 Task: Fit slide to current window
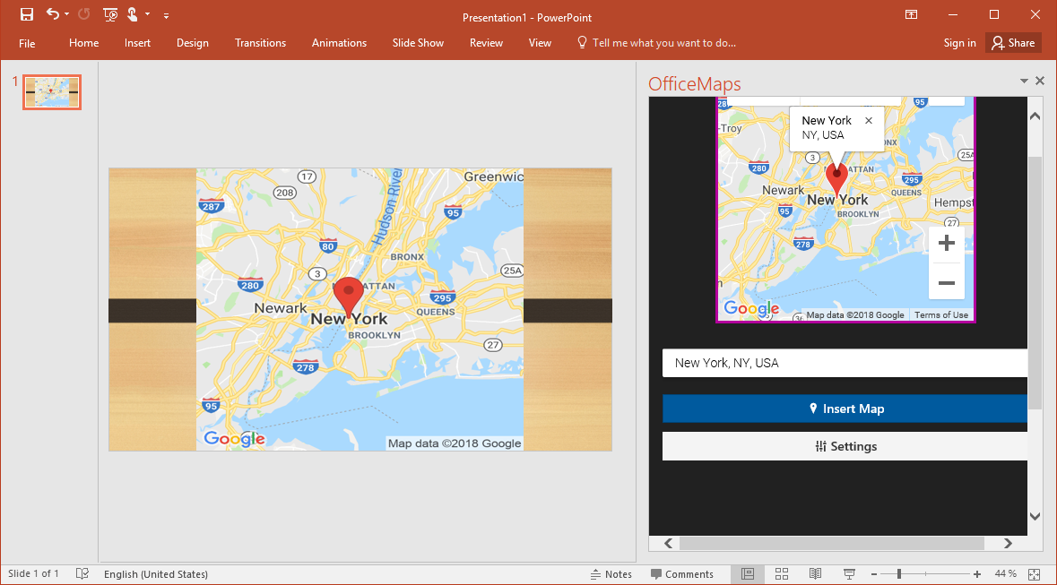point(1034,573)
